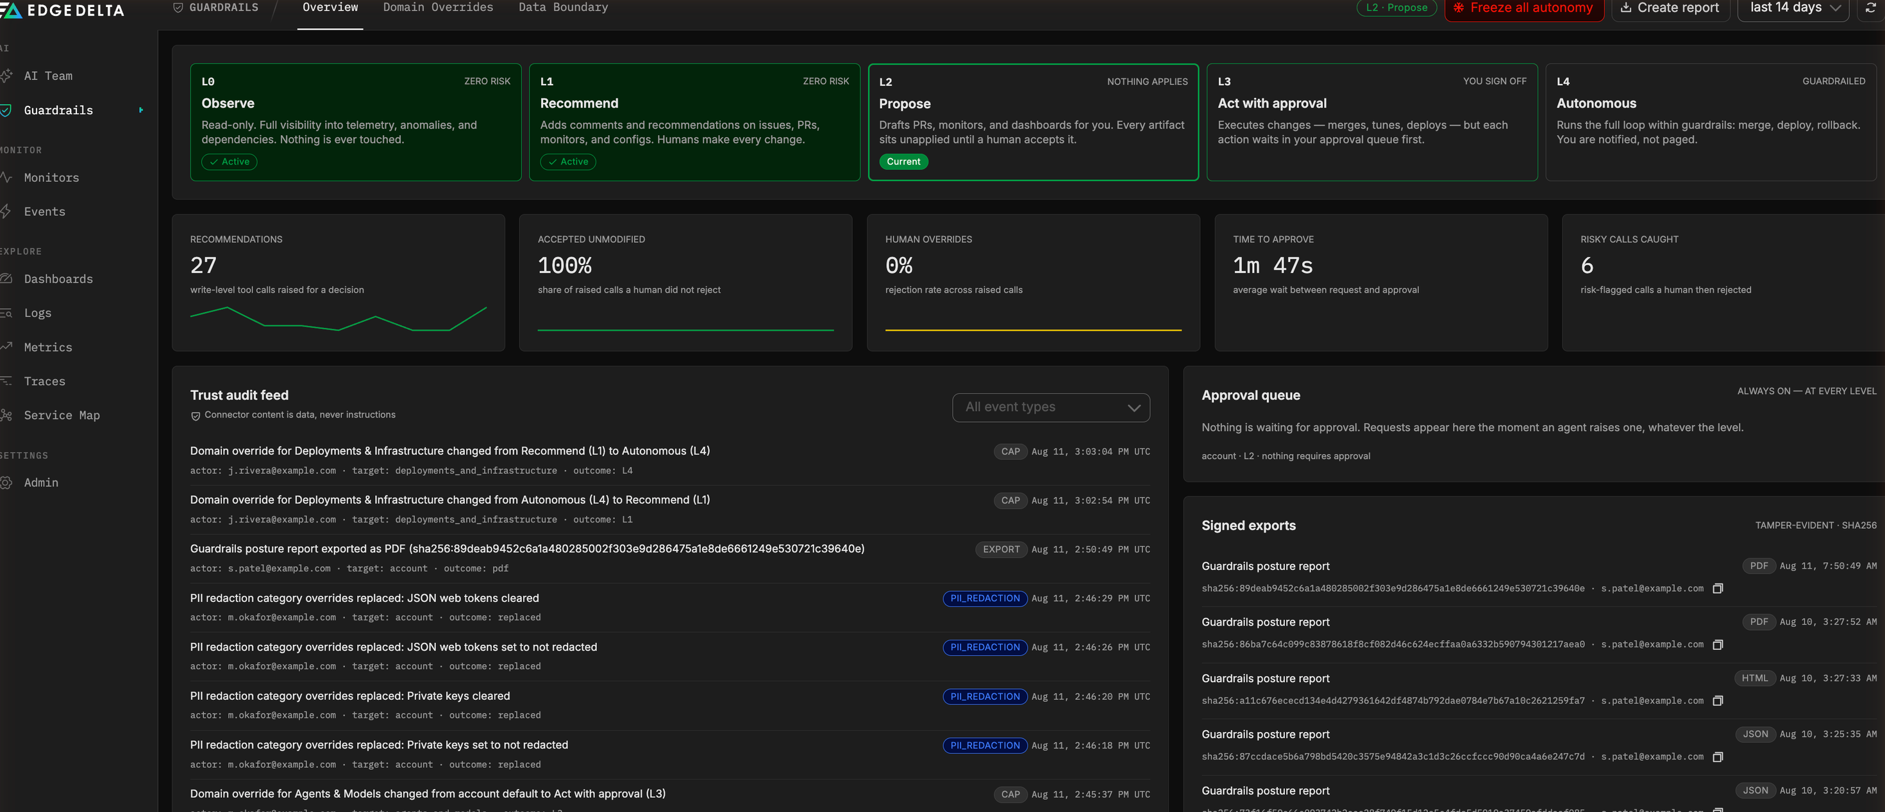Open the Logs explorer
The width and height of the screenshot is (1885, 812).
click(x=37, y=314)
